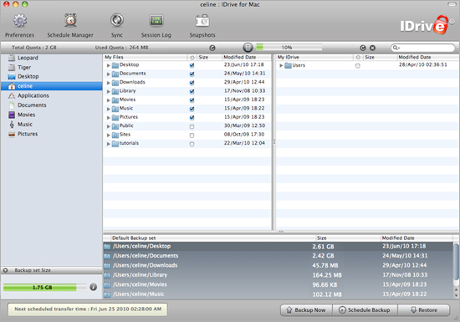This screenshot has width=460, height=322.
Task: Uncheck Desktop folder checkbox
Action: [x=192, y=65]
